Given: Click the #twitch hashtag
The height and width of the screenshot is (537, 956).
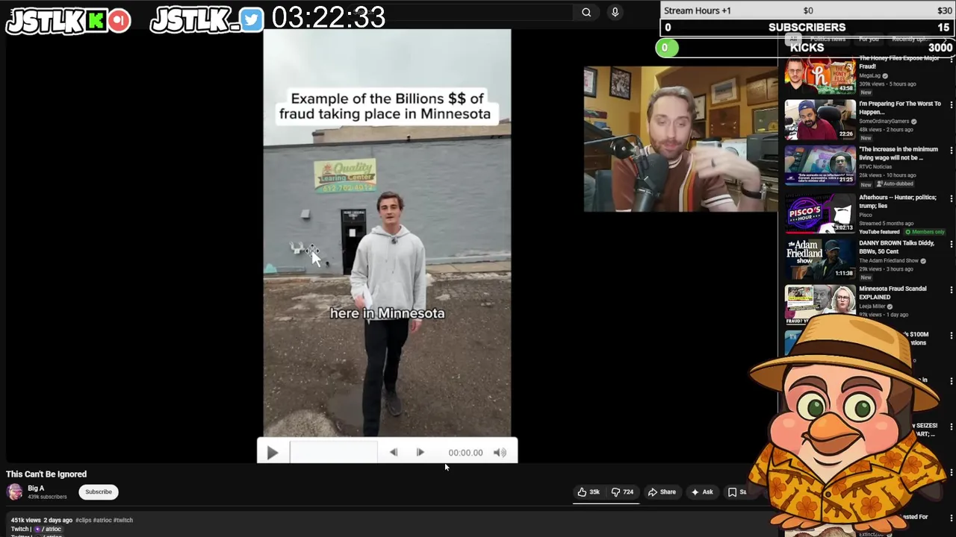Looking at the screenshot, I should (123, 520).
